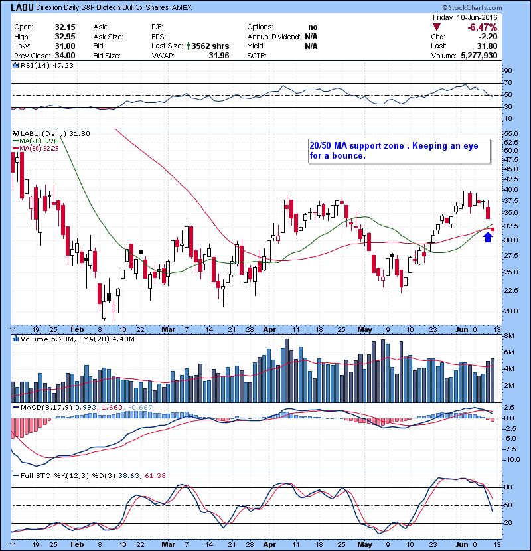Click the LABU (Daily) 31.80 legend

point(55,133)
